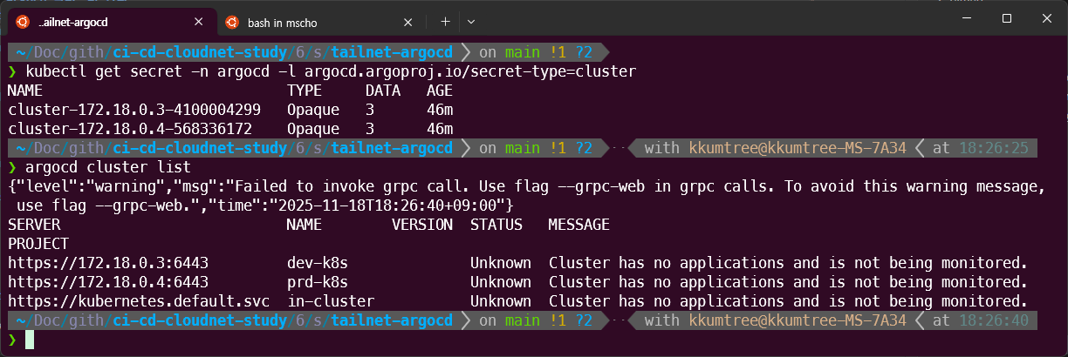Screen dimensions: 1068x357
Task: Click cluster name dev-k8s
Action: pos(317,263)
